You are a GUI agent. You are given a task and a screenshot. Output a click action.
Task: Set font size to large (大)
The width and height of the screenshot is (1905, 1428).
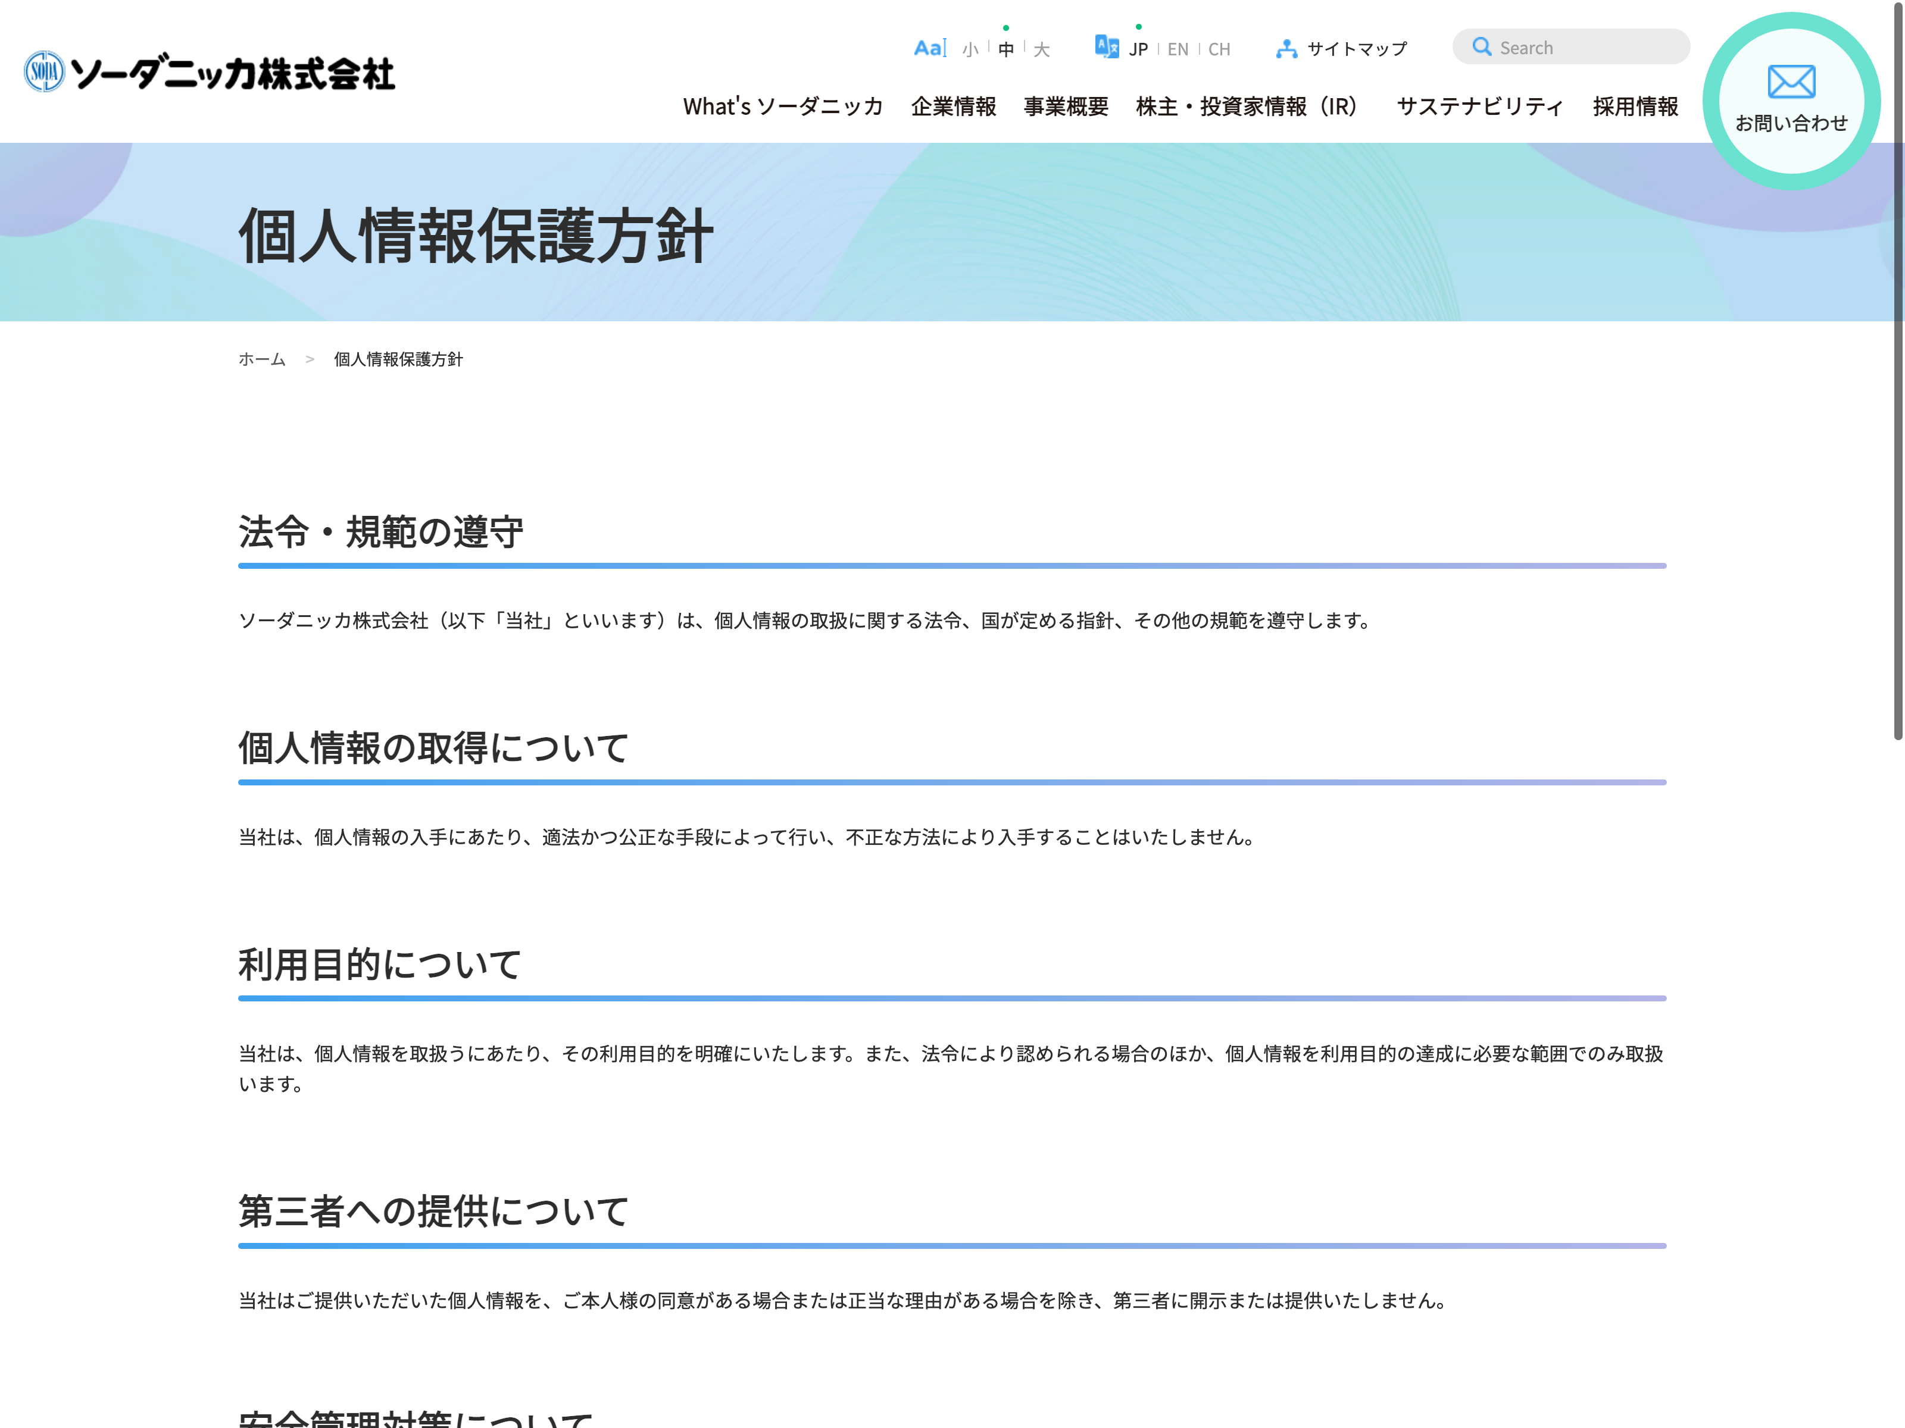click(x=1042, y=50)
